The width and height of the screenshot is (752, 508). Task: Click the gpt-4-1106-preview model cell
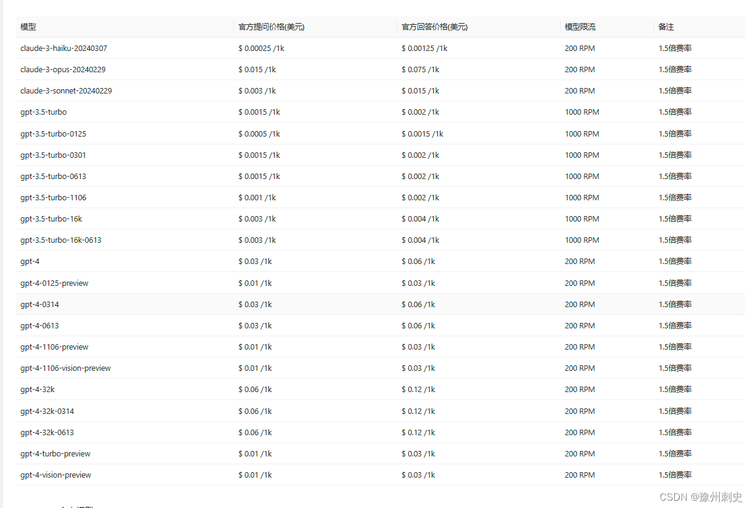coord(54,347)
